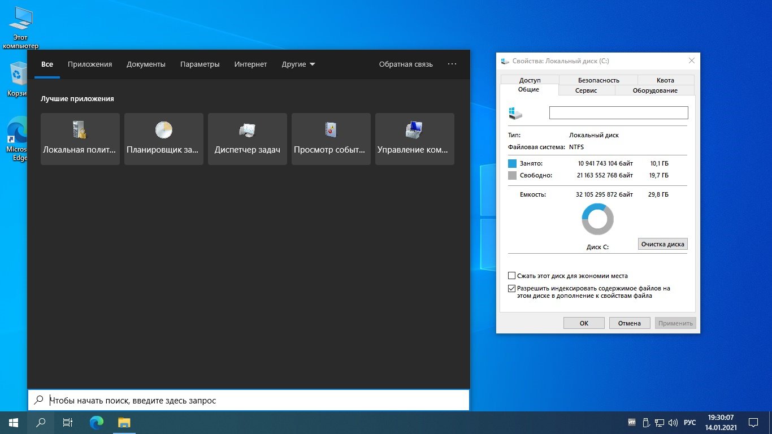This screenshot has width=772, height=434.
Task: Click Microsoft Edge icon in taskbar
Action: coord(97,422)
